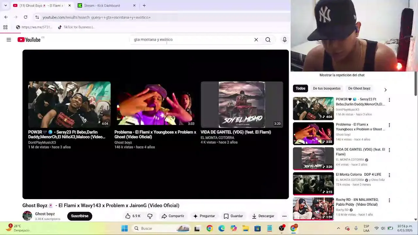Open TikTok for Business bookmark

click(x=76, y=27)
